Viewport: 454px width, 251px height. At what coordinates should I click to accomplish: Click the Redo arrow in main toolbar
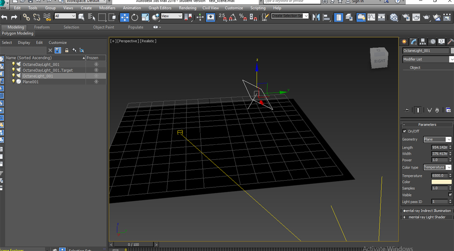pyautogui.click(x=14, y=17)
